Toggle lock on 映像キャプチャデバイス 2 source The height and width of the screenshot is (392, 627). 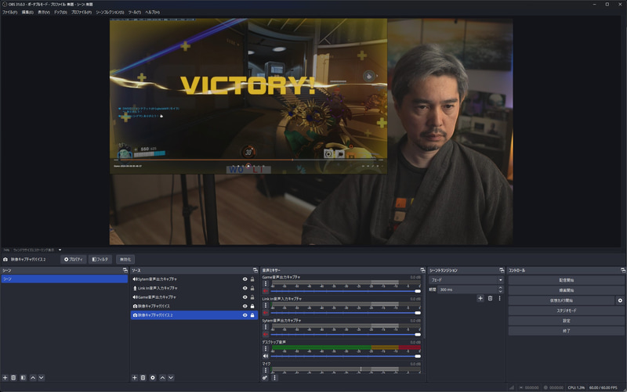click(x=252, y=315)
